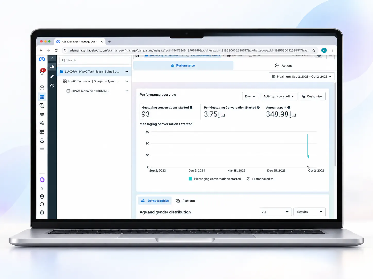Image resolution: width=373 pixels, height=279 pixels.
Task: Switch to the Platform tab
Action: pos(185,201)
